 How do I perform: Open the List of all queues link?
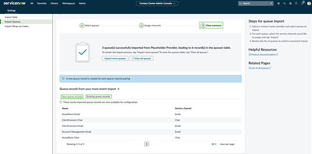(260, 68)
